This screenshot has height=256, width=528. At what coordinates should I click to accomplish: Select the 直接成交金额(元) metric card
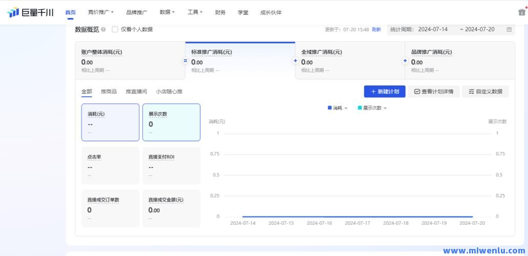[x=172, y=208]
